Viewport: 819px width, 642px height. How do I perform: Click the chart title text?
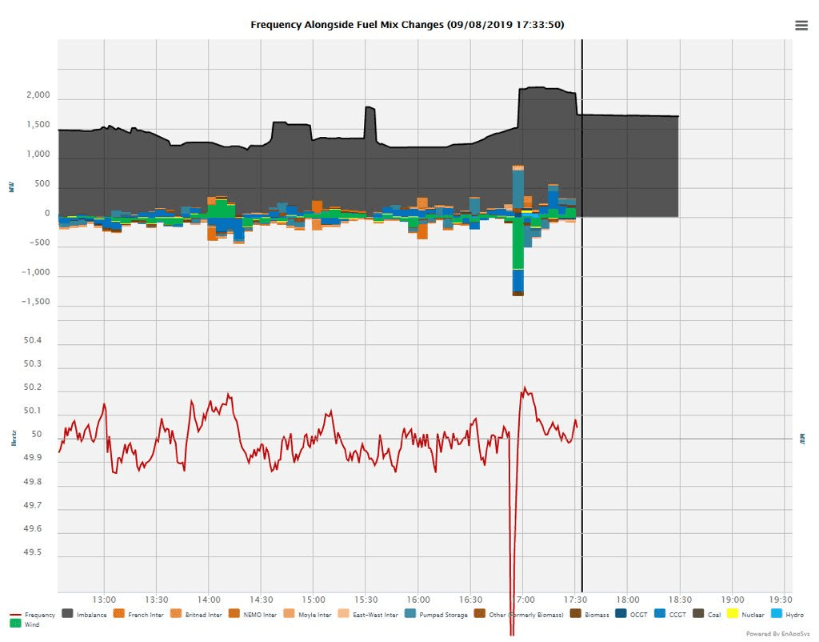[x=408, y=25]
